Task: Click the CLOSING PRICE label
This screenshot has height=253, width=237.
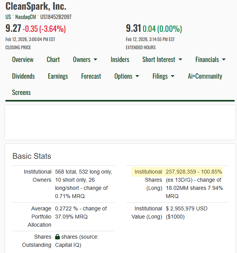Action: 18,47
